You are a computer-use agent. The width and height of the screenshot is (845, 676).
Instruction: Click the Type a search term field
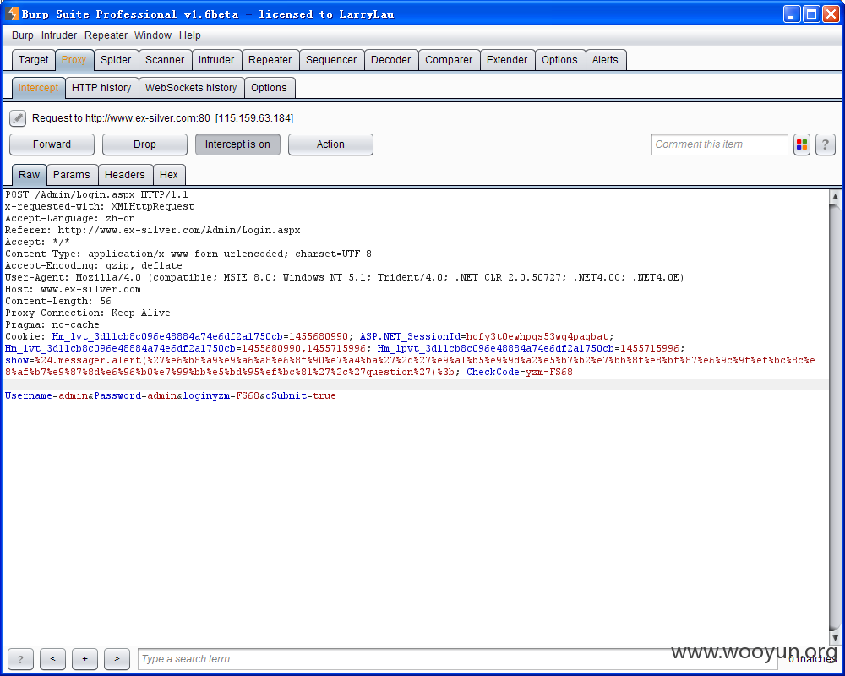tap(457, 659)
